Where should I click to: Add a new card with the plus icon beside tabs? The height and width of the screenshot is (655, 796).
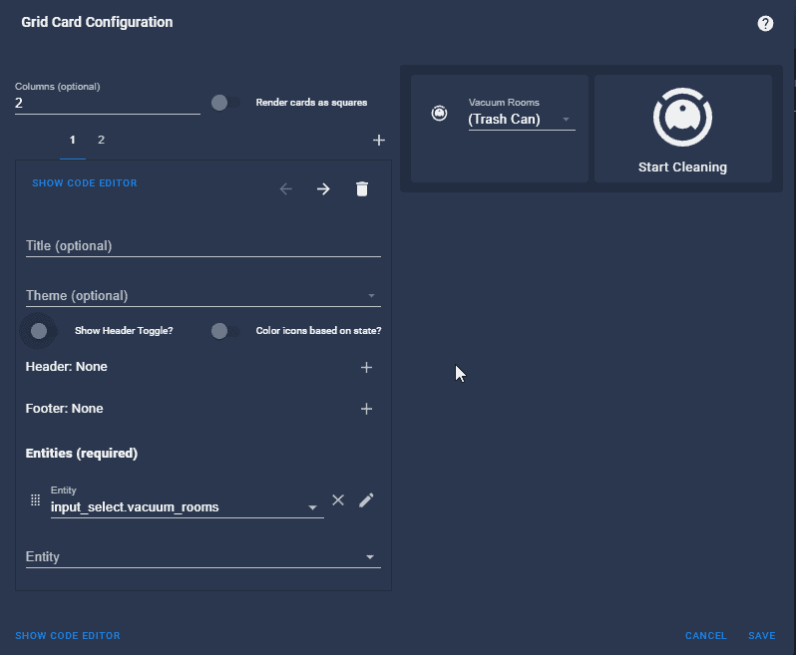(x=379, y=140)
